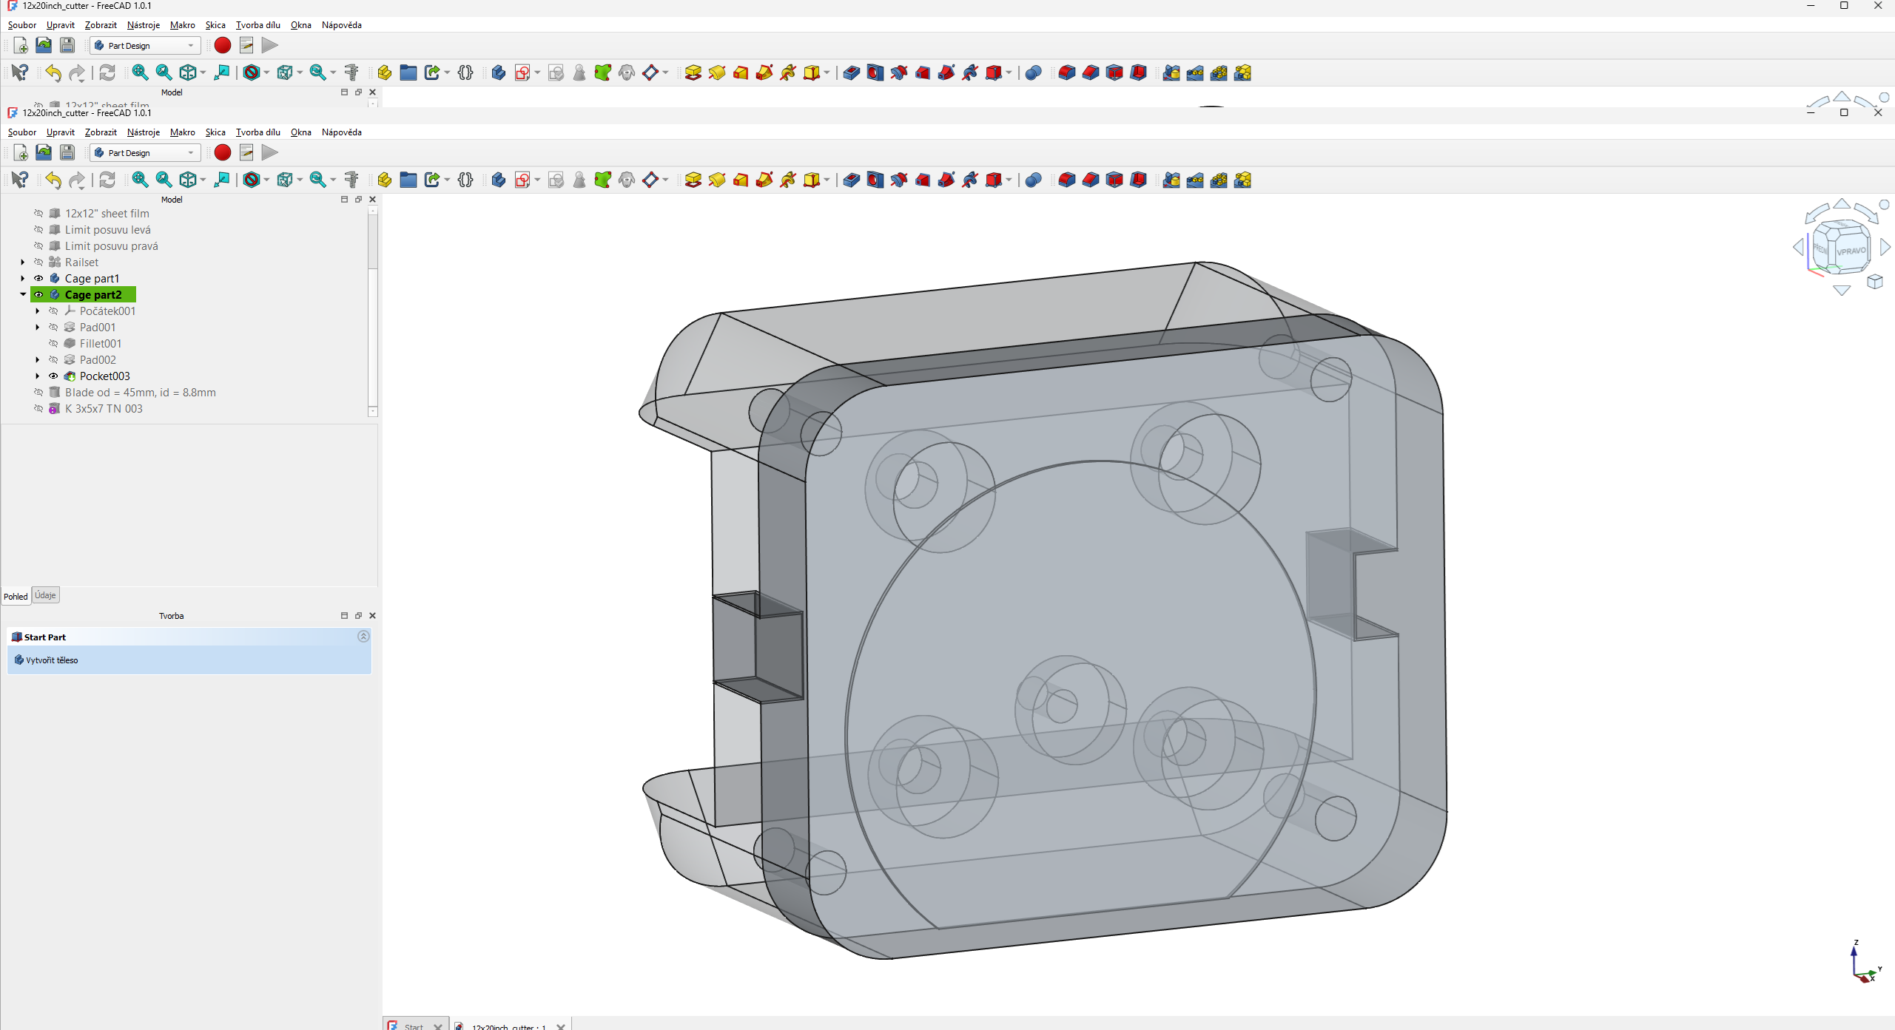Click Vytvořit těleso in the Start Part panel

52,660
